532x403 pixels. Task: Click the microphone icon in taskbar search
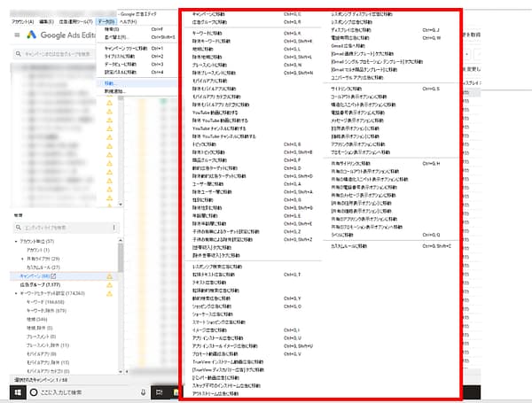(143, 391)
